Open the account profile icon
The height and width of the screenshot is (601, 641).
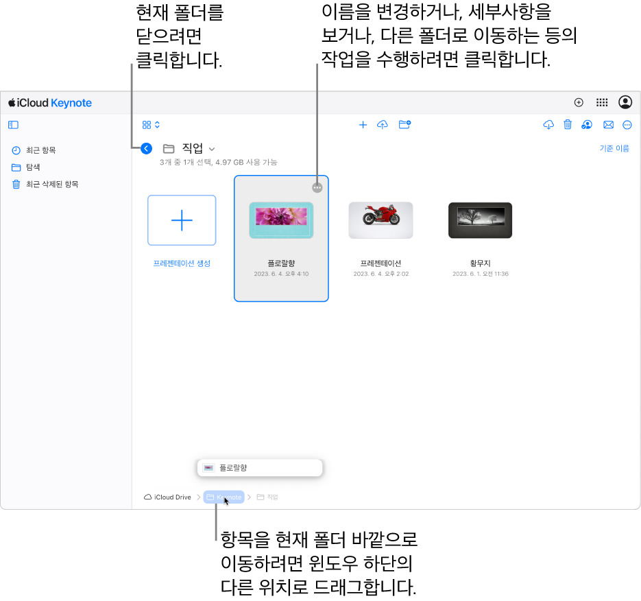625,102
